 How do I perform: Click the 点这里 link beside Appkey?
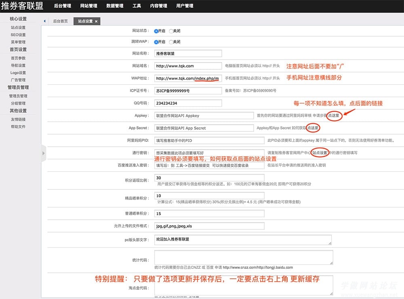(335, 116)
